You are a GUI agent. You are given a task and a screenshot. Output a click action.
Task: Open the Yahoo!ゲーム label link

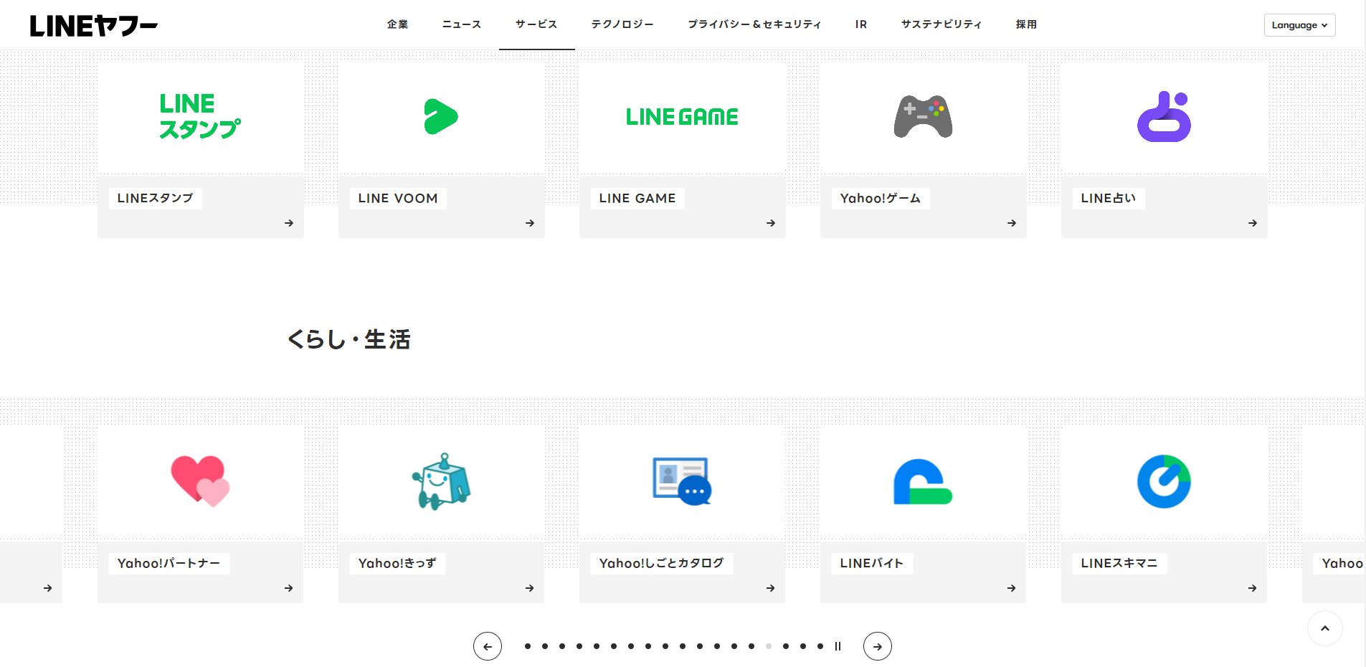881,199
